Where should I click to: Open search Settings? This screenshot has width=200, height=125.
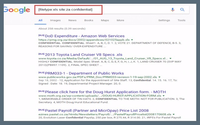pos(164,20)
